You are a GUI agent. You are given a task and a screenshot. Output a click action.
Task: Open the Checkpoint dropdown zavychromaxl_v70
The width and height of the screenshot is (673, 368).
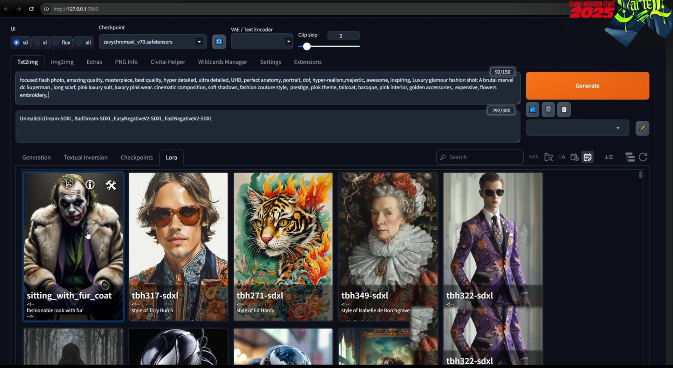point(153,42)
